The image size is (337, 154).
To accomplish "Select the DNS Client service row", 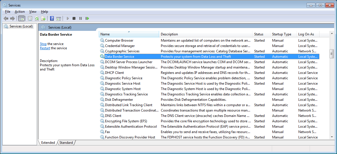I will pyautogui.click(x=113, y=116).
